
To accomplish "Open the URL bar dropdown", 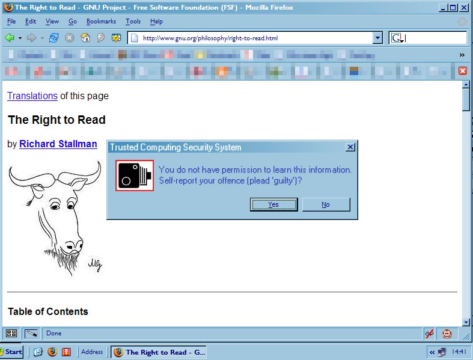I will point(377,38).
